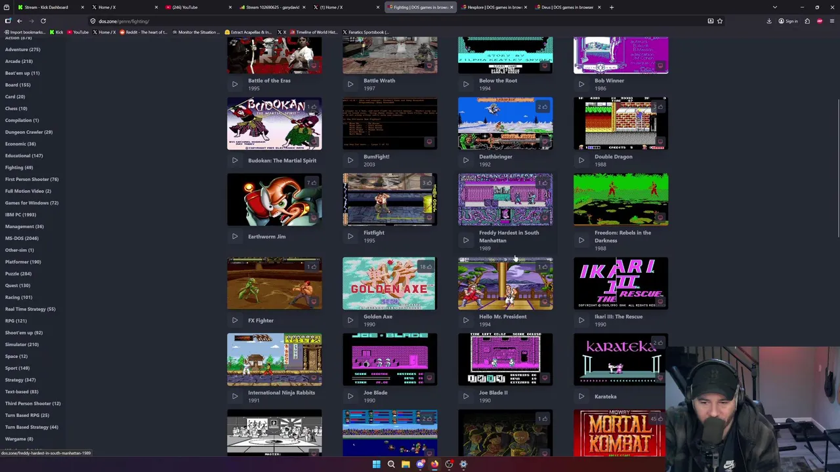Open the Stream 102690625 tab
Screen dimensions: 840x472
(272, 7)
